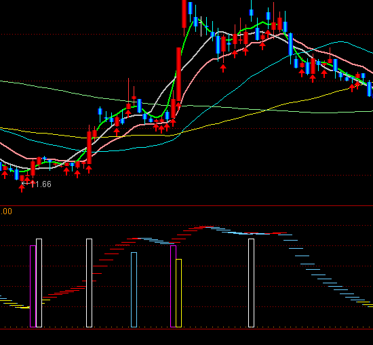Click the light blue outlined signal bar
Image resolution: width=373 pixels, height=345 pixels.
coord(134,290)
